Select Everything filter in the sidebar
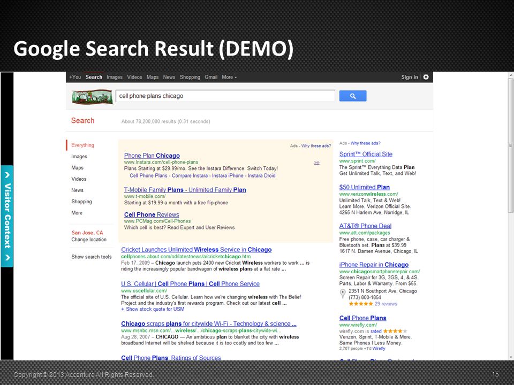This screenshot has width=514, height=385. [82, 145]
